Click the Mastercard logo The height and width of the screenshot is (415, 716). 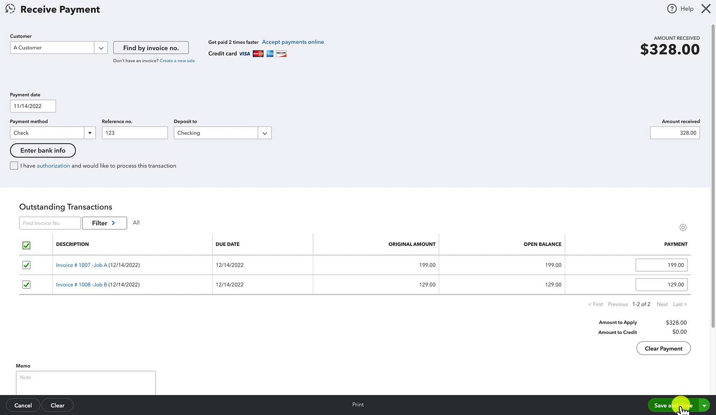click(258, 54)
